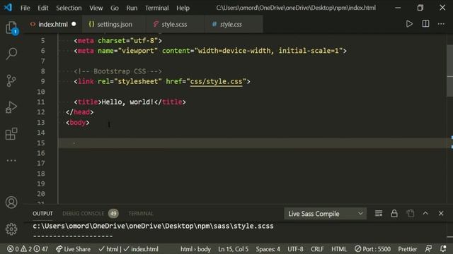
Task: Clear the output panel
Action: 379,213
